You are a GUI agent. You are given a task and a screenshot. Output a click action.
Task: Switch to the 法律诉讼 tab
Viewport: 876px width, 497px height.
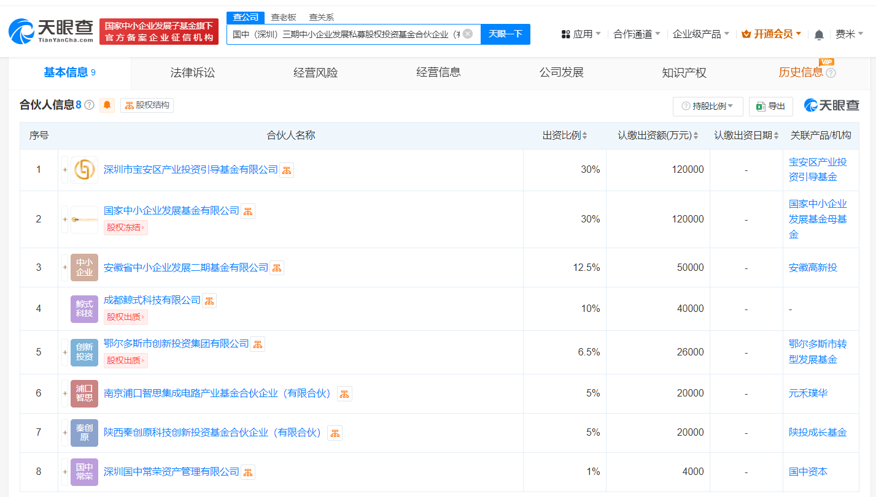tap(192, 72)
